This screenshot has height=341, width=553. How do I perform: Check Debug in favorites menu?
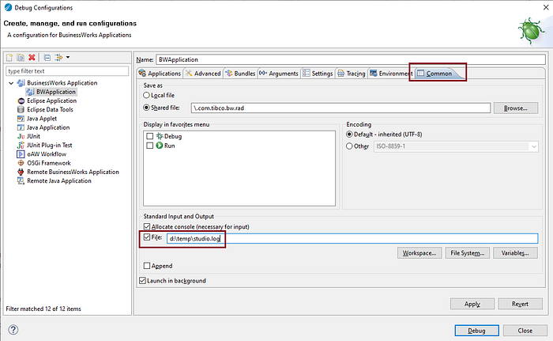coord(150,136)
